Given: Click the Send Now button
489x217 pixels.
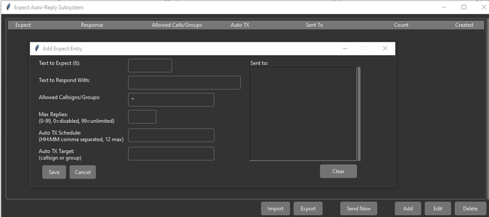Looking at the screenshot, I should coord(359,208).
